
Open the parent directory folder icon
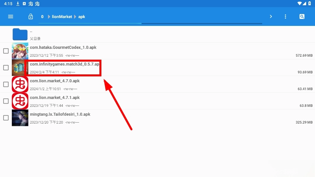pyautogui.click(x=20, y=34)
